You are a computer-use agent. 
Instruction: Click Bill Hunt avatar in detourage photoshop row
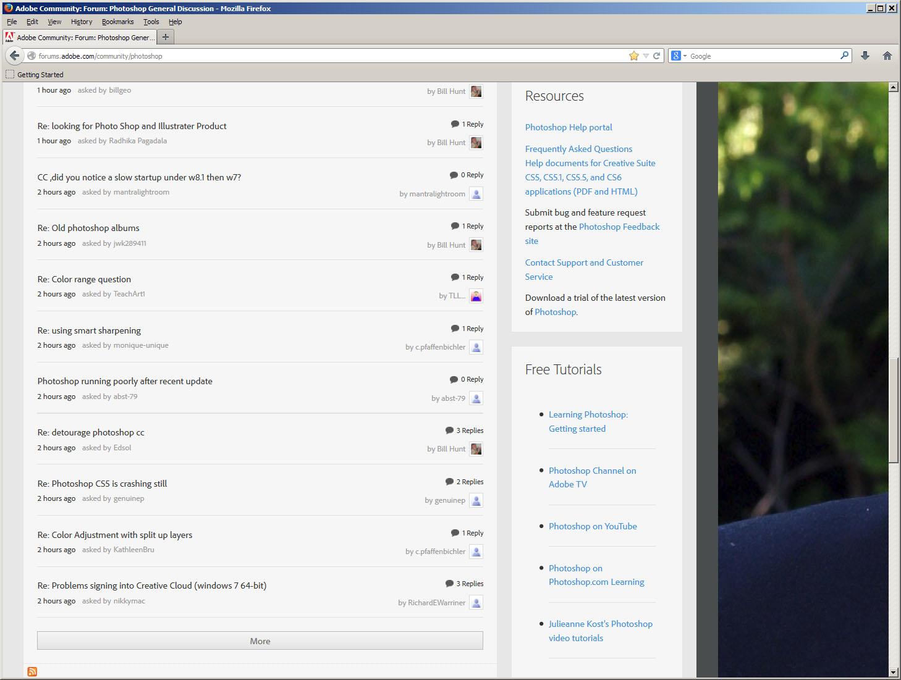pyautogui.click(x=476, y=449)
